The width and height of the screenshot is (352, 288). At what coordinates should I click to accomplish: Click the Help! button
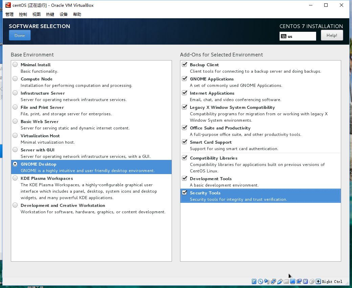[332, 35]
